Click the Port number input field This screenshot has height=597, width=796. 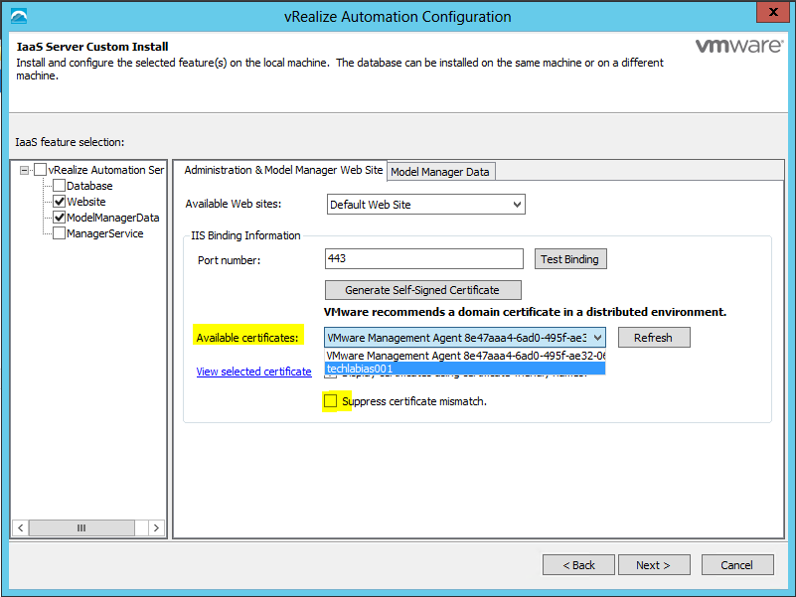click(424, 258)
